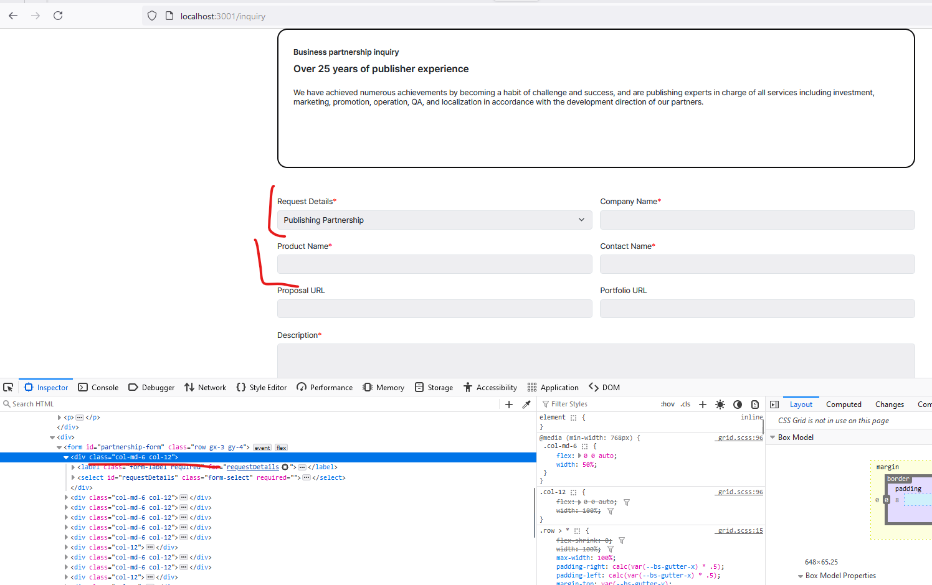932x585 pixels.
Task: Click in the Contact Name field
Action: (x=757, y=264)
